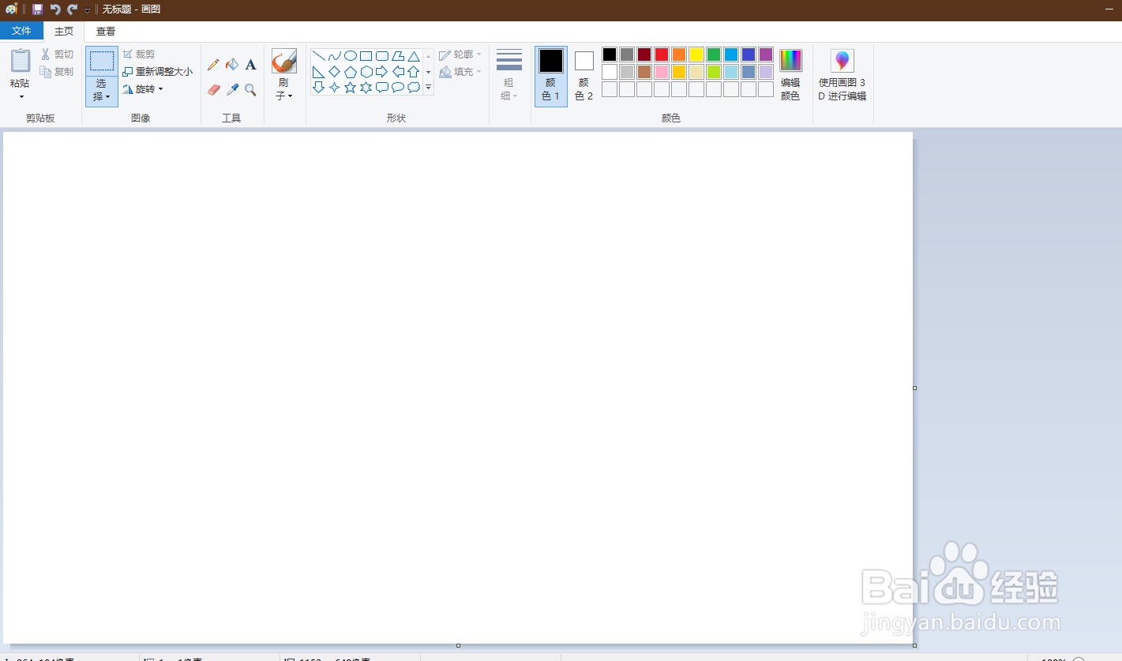
Task: Choose the Down arrow shape
Action: [318, 88]
